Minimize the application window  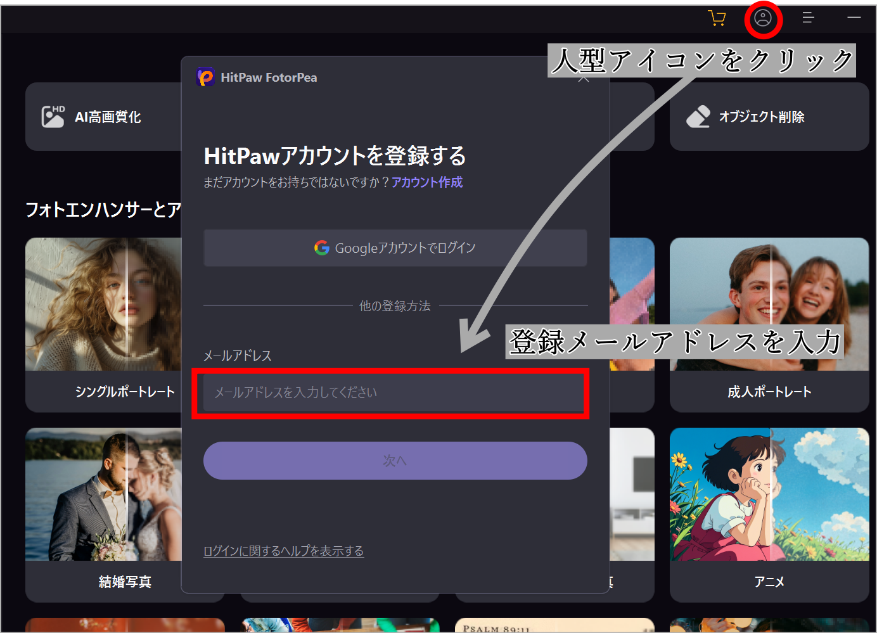854,18
